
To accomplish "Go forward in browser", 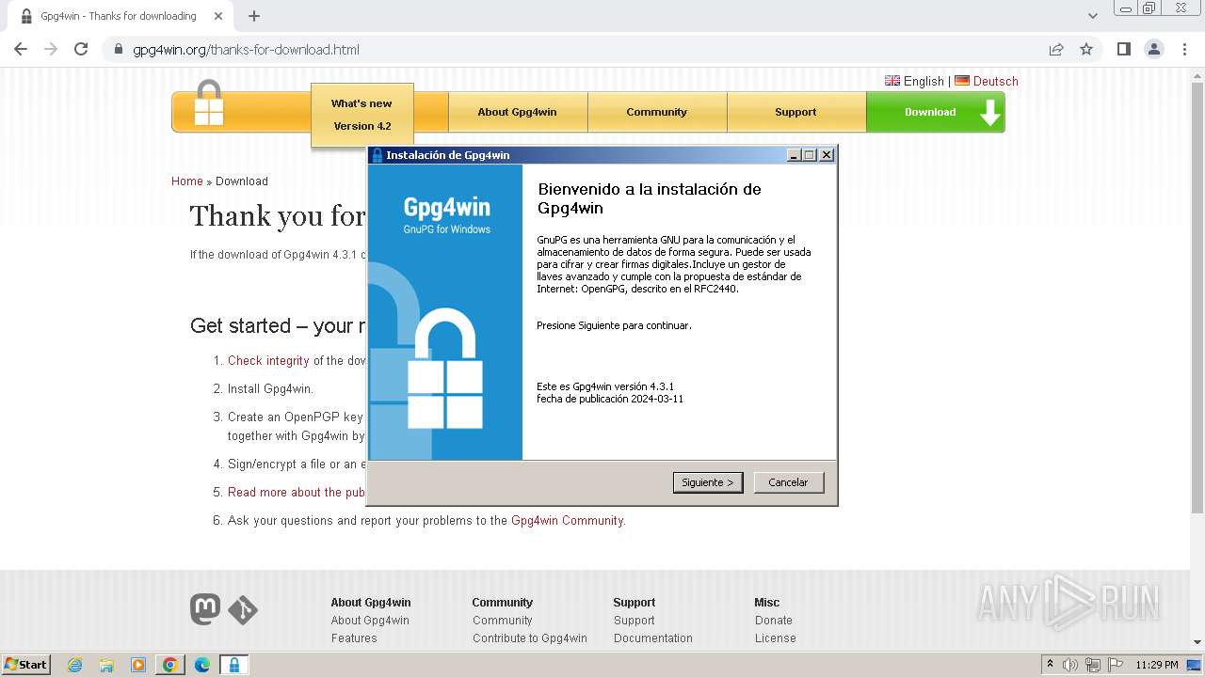I will [51, 50].
